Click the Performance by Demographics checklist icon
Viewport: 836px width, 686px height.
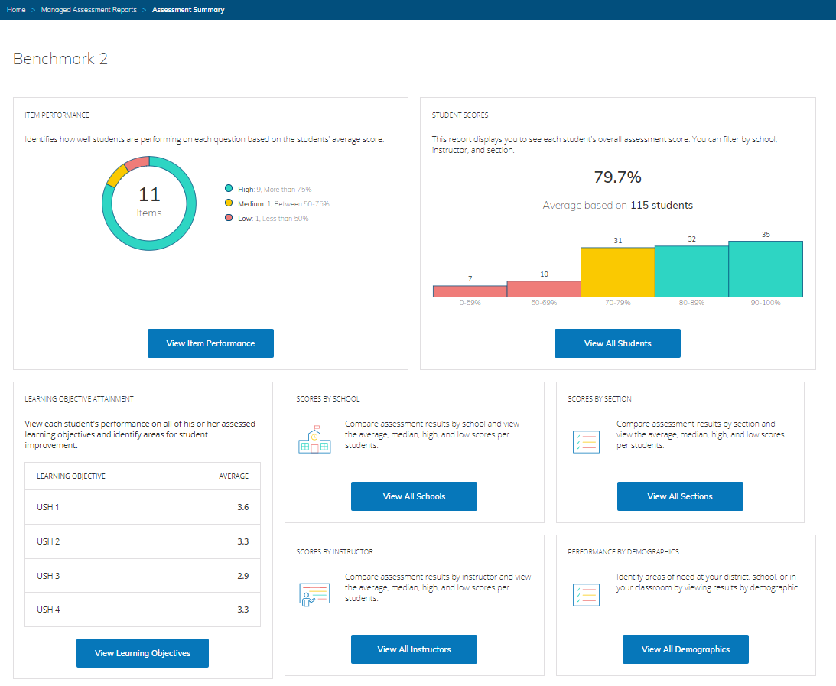pos(586,594)
